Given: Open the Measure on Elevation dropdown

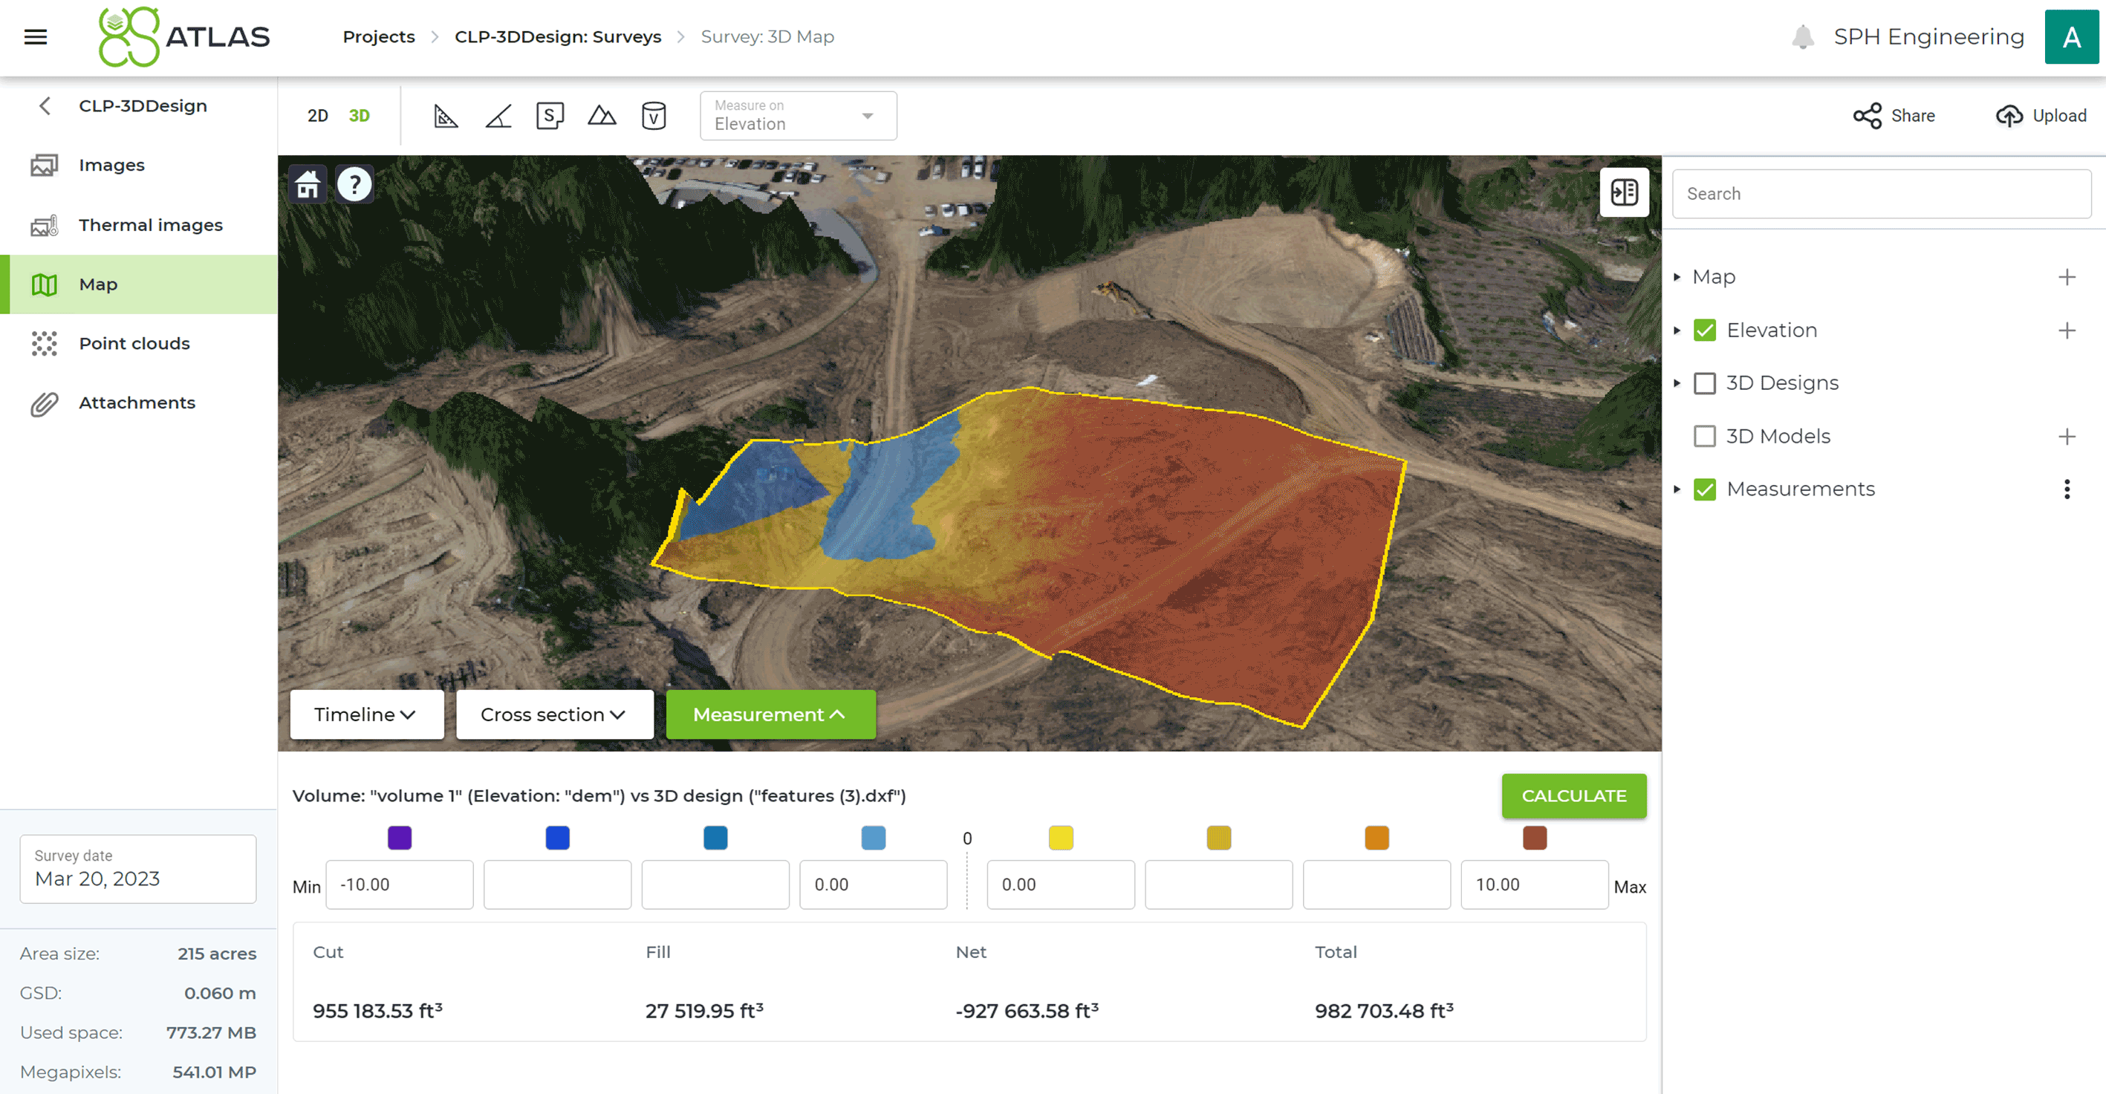Looking at the screenshot, I should 797,116.
